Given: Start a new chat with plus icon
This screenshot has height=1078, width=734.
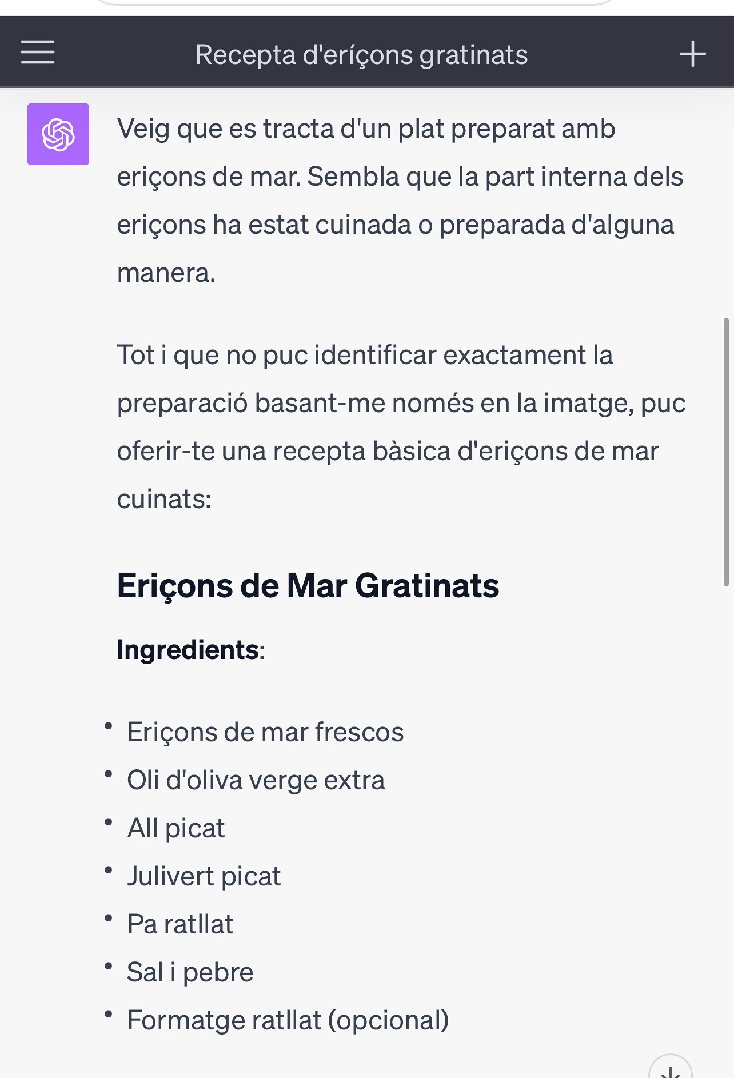Looking at the screenshot, I should click(x=692, y=54).
